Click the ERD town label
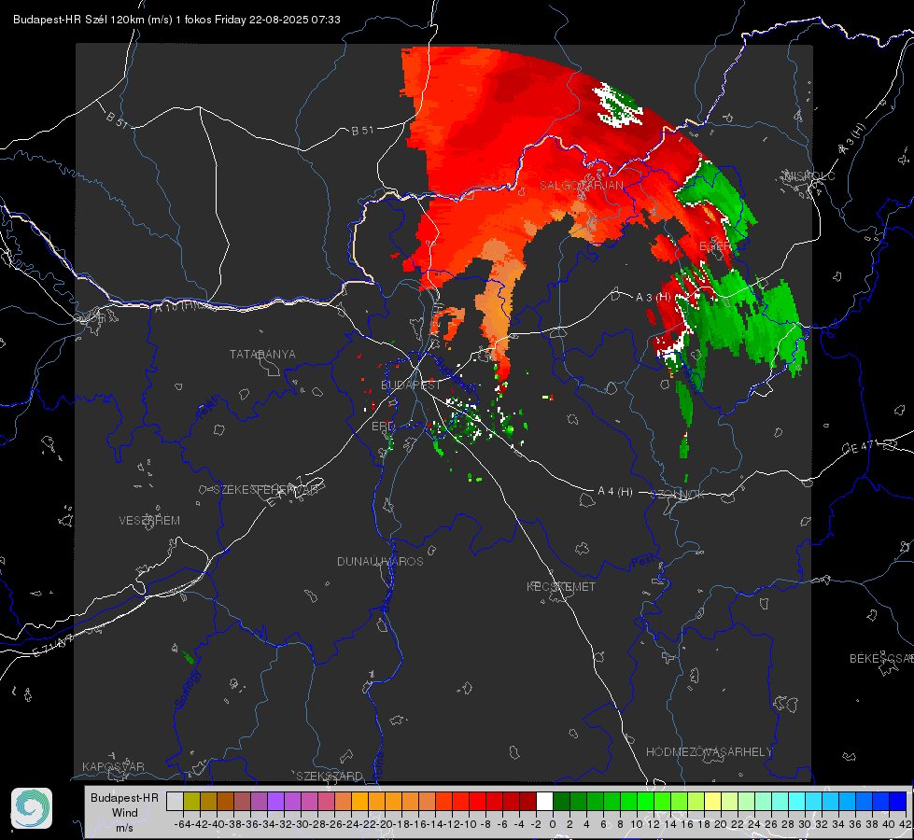914x840 pixels. pyautogui.click(x=383, y=427)
